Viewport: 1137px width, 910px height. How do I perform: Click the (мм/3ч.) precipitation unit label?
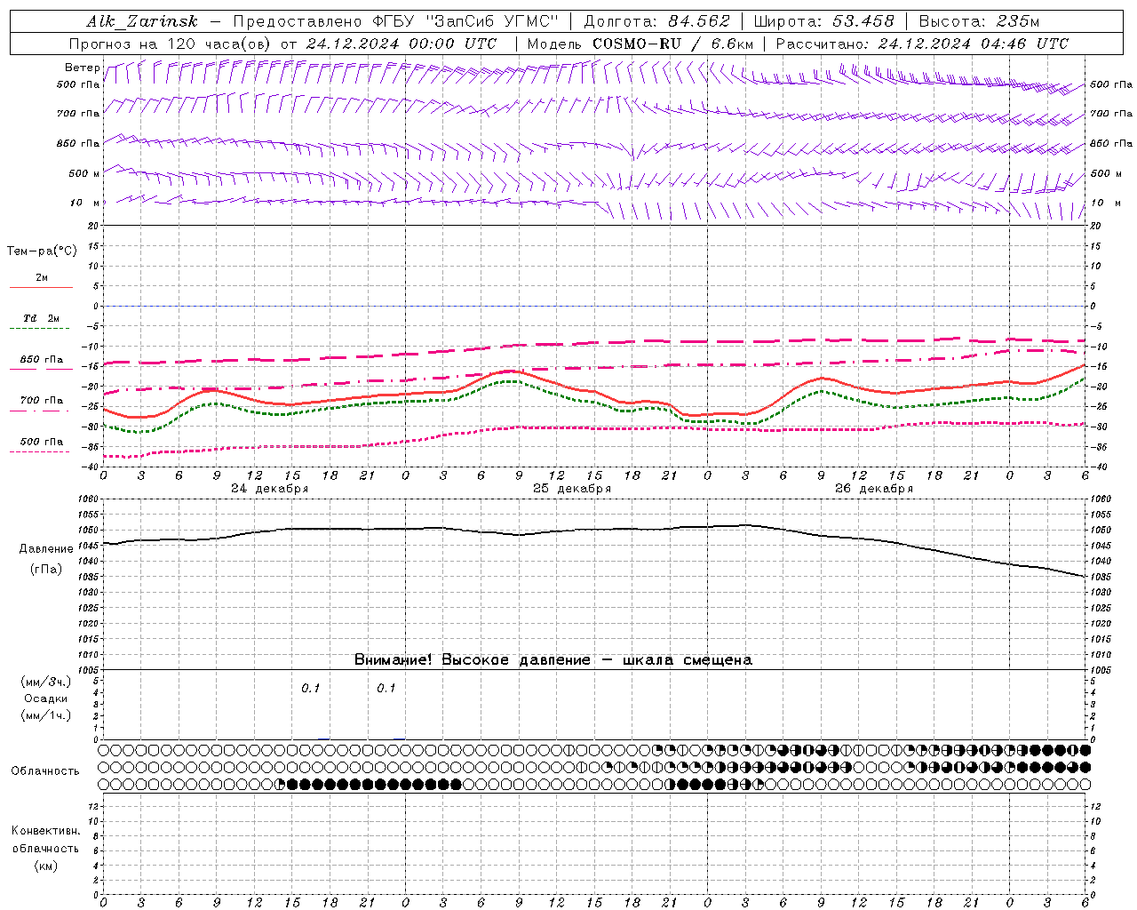click(46, 682)
